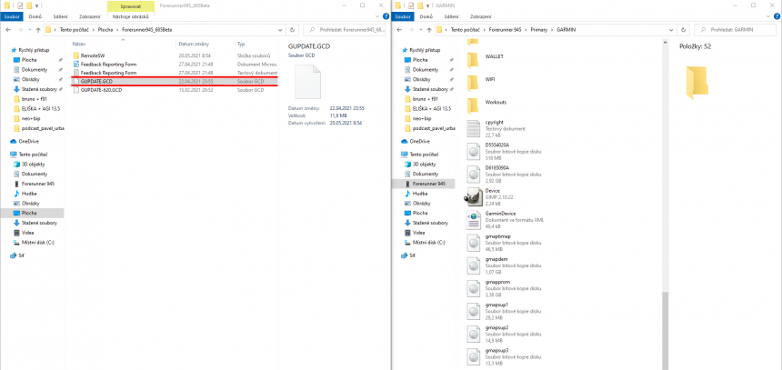Expand GARMIN window address bar history dropdown

[x=673, y=29]
